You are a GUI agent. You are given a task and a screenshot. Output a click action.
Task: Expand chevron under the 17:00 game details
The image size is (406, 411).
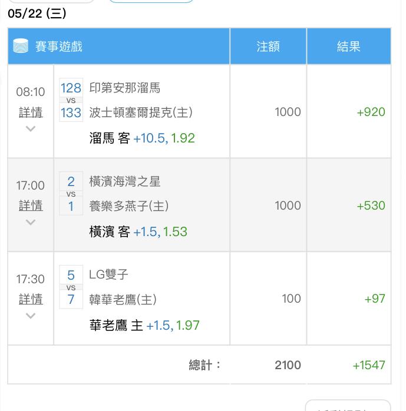tap(31, 222)
